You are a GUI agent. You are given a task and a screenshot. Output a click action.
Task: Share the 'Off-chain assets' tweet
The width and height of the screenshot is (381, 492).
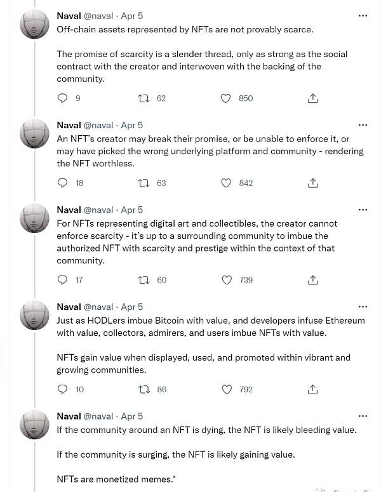[x=312, y=98]
